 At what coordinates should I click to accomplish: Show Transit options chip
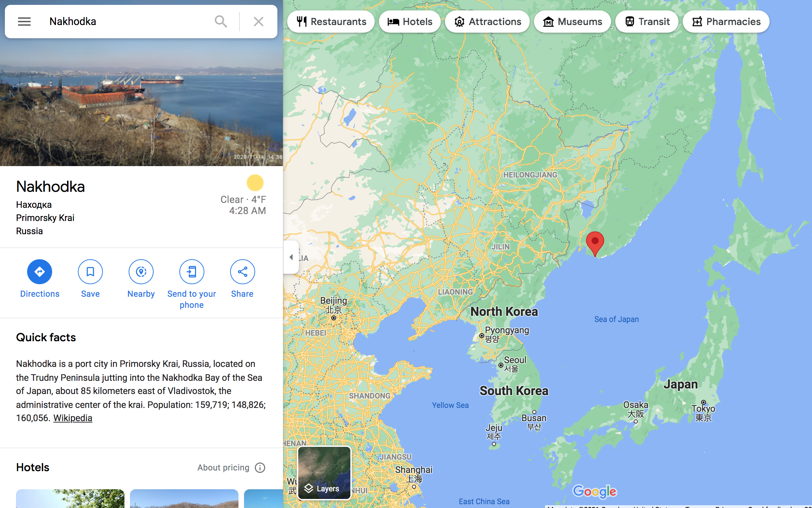tap(647, 22)
